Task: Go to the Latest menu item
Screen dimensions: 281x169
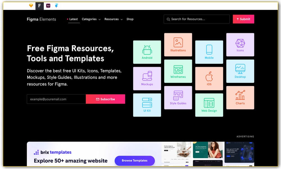Action: 73,19
